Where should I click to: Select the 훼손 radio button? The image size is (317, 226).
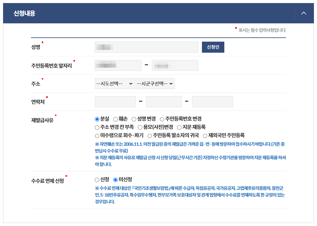tap(115, 119)
